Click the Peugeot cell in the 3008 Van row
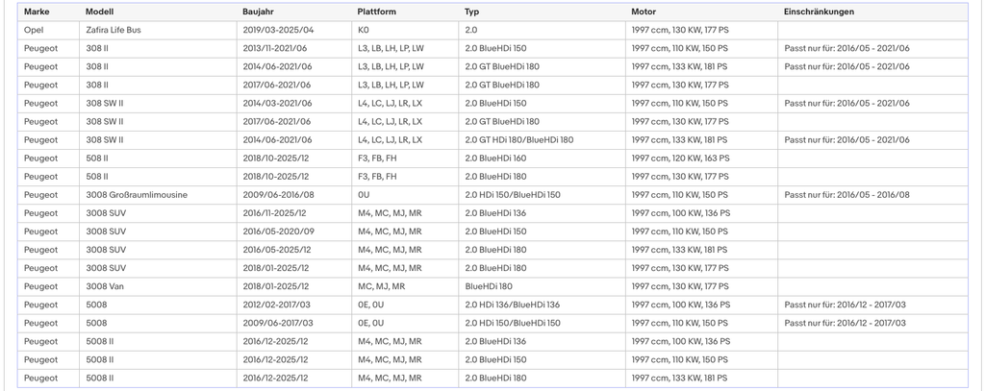The height and width of the screenshot is (391, 985). pyautogui.click(x=48, y=286)
